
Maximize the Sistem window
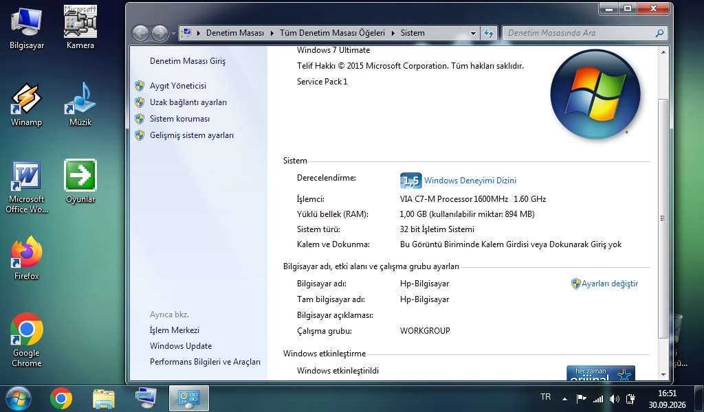[628, 8]
